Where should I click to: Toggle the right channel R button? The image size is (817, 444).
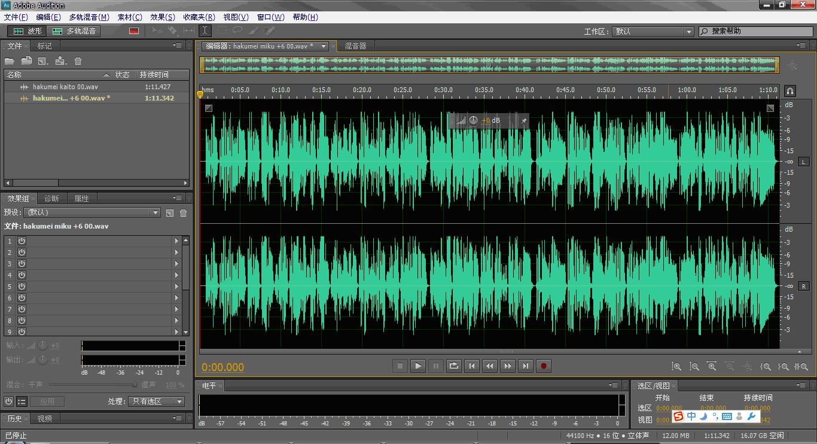[x=804, y=286]
